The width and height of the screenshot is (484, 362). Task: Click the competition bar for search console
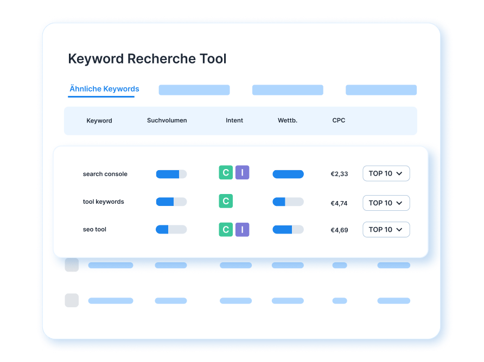pyautogui.click(x=288, y=174)
